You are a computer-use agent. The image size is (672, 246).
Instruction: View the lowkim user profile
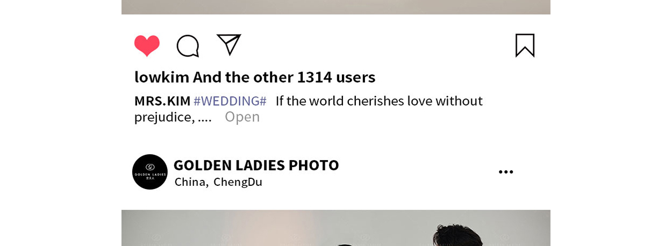tap(162, 77)
